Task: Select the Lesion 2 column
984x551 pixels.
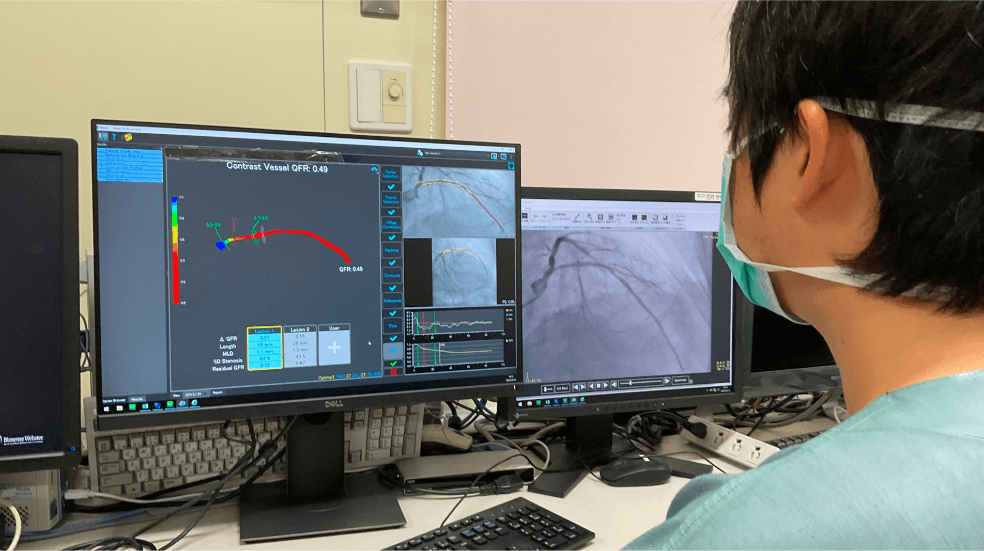Action: 300,347
